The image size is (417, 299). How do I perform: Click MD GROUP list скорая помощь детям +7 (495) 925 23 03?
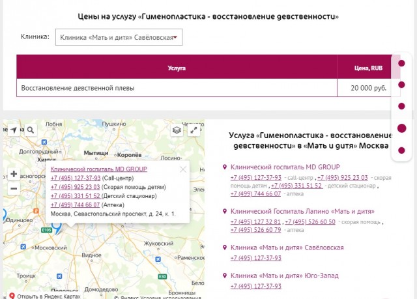(x=343, y=178)
